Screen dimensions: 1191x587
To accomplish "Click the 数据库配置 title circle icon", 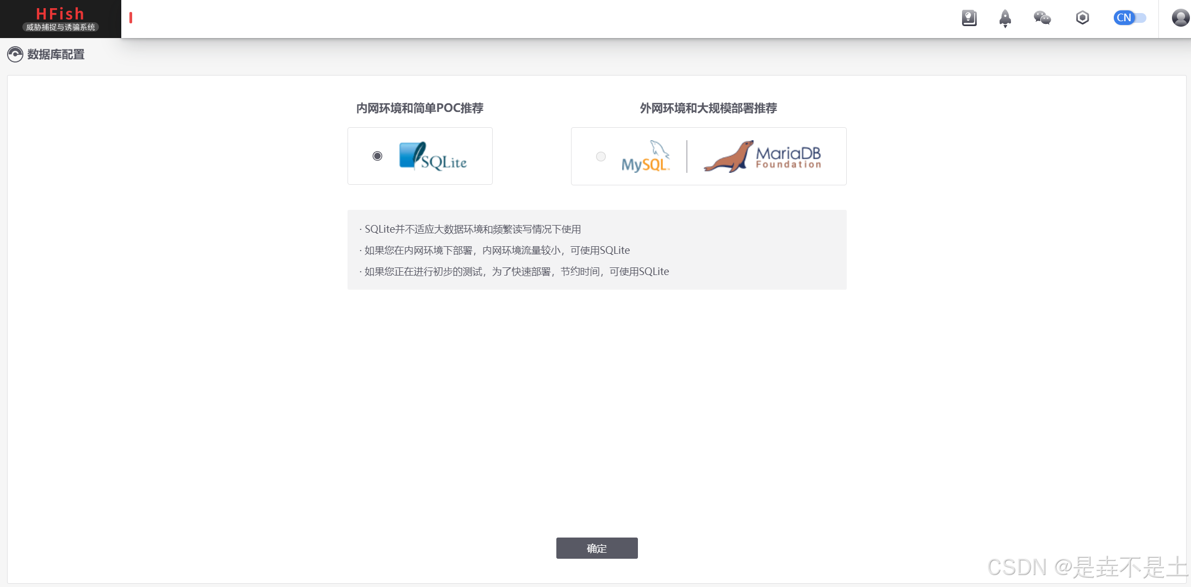I will (15, 54).
